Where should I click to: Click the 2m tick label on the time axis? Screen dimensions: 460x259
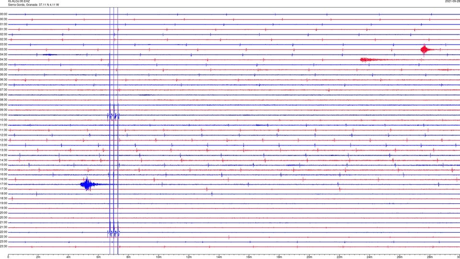[x=38, y=257]
